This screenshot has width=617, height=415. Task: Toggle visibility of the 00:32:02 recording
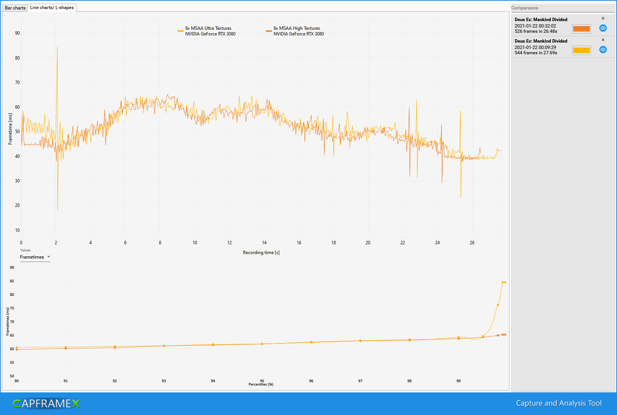603,28
